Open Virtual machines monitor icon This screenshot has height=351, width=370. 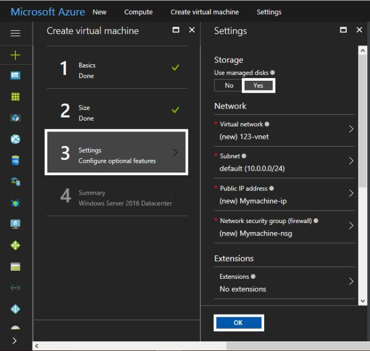(15, 224)
